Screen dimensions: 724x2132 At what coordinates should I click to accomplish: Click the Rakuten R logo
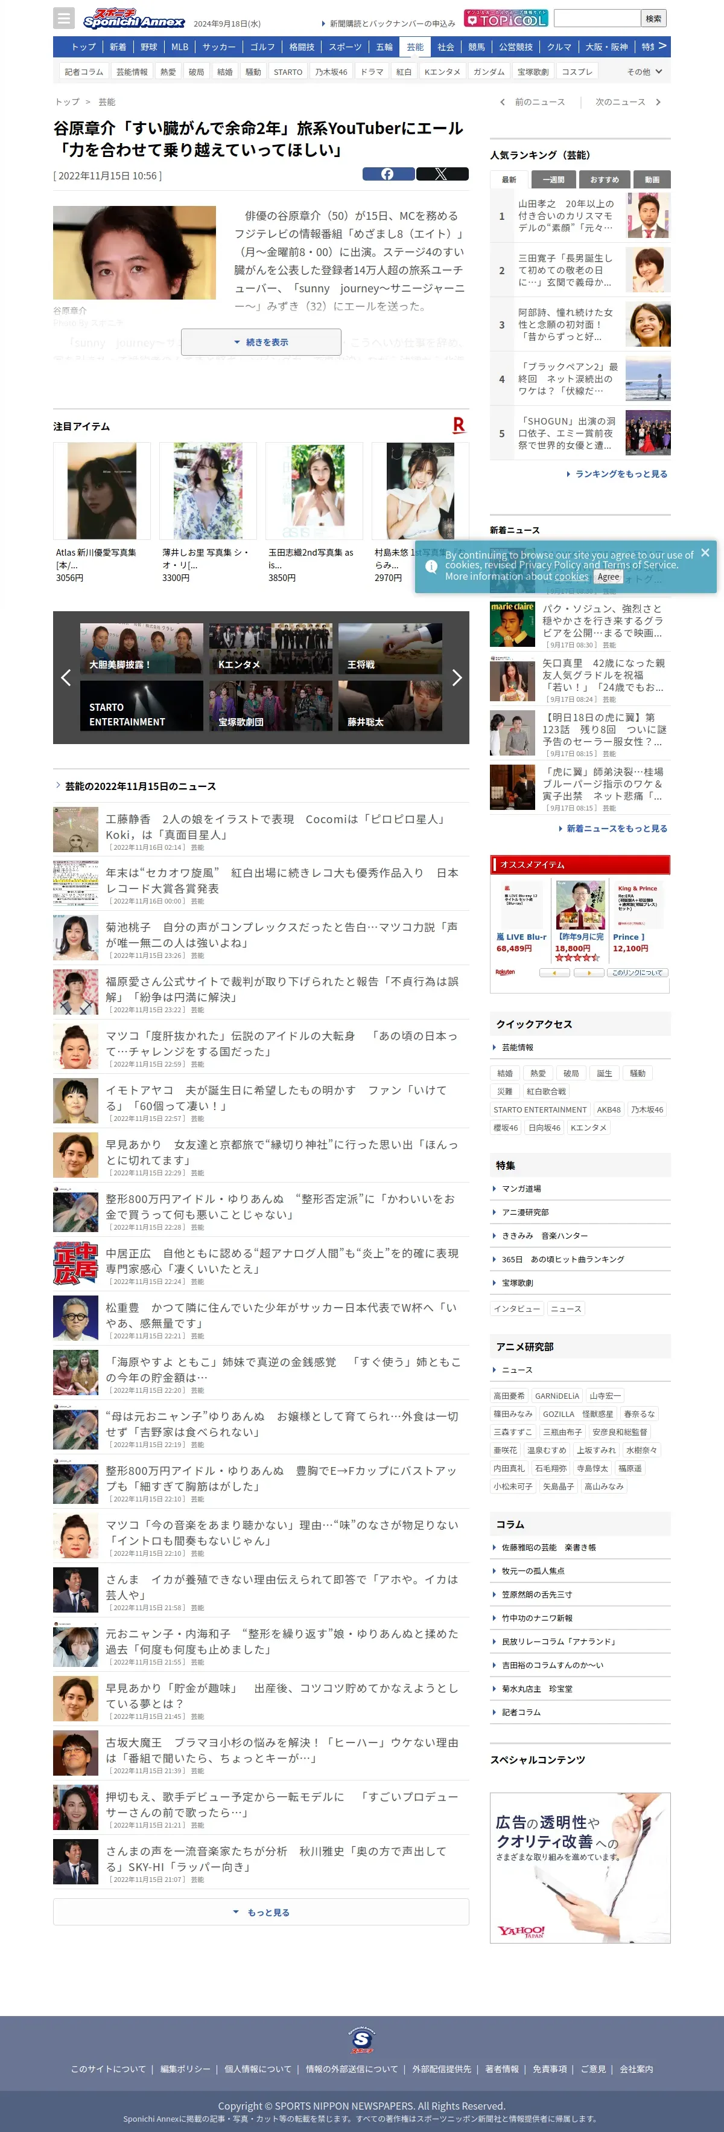(459, 425)
